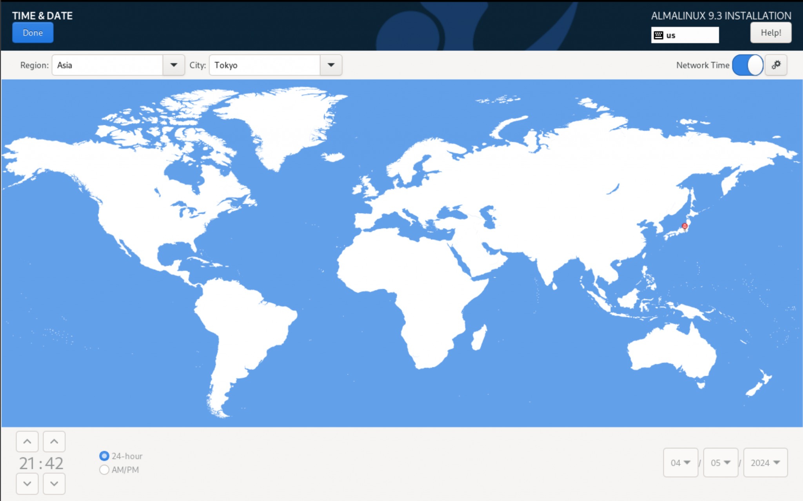Open the Network Time configuration gear icon
803x501 pixels.
click(776, 65)
